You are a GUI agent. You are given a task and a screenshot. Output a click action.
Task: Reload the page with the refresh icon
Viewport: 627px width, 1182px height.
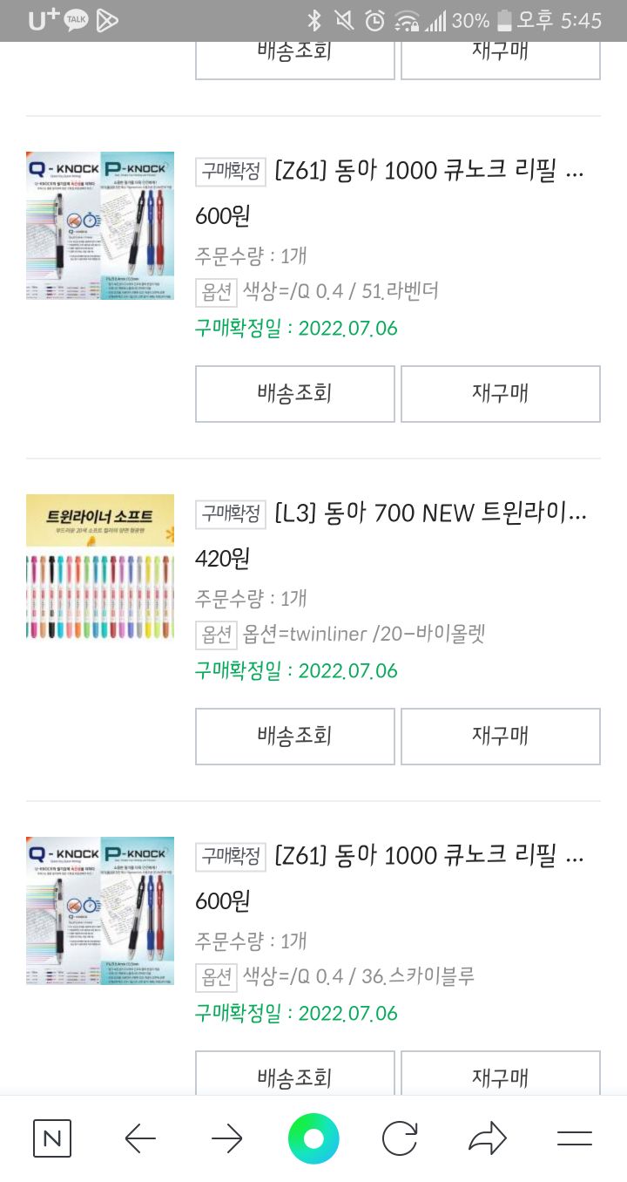click(400, 1138)
